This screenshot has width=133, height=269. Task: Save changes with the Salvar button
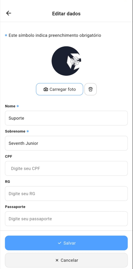[x=66, y=243]
